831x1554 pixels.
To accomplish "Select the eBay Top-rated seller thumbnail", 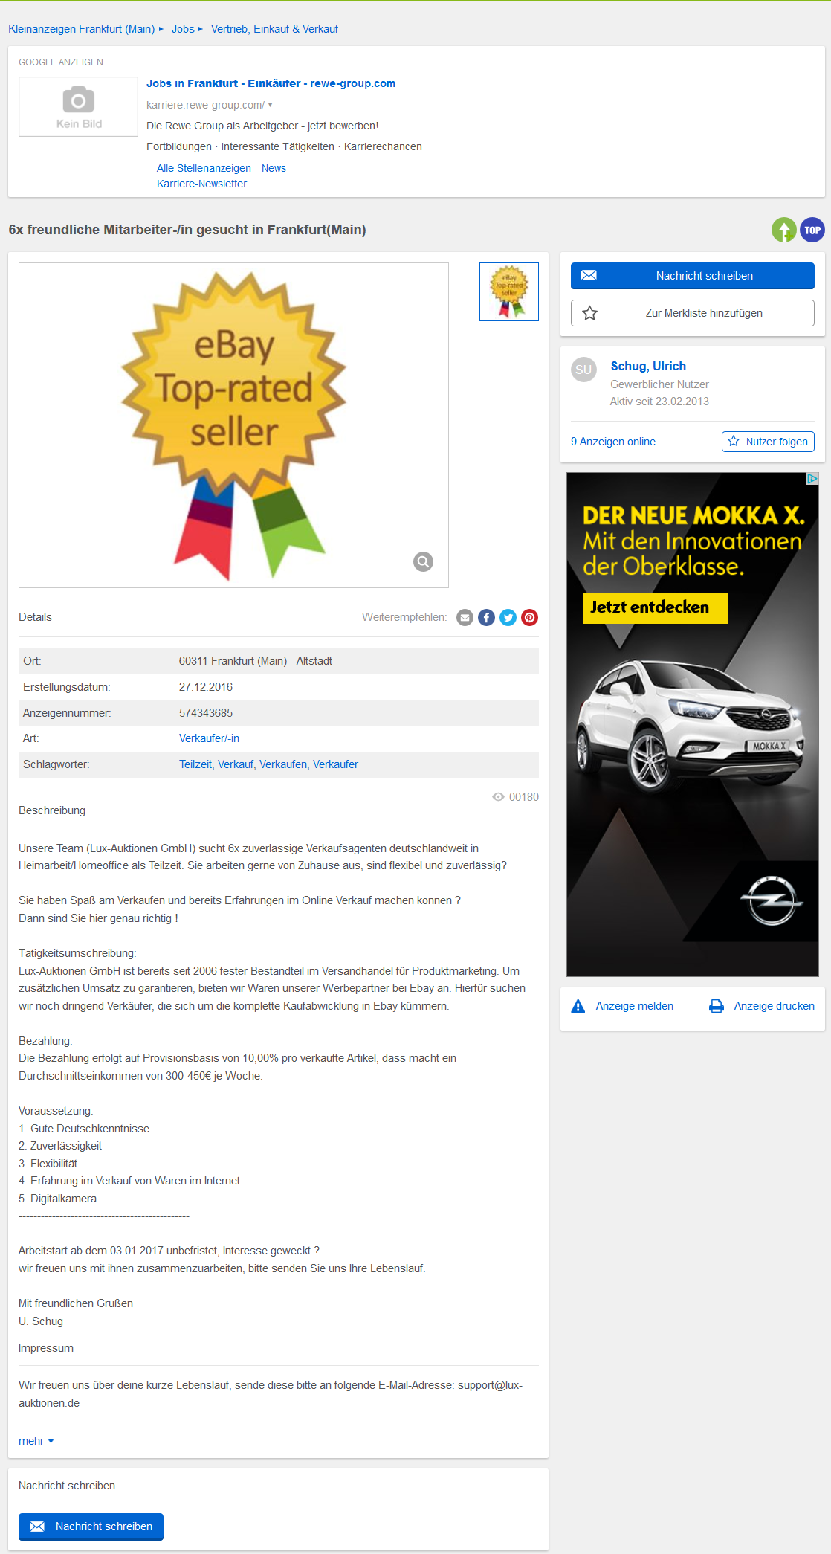I will [x=509, y=291].
